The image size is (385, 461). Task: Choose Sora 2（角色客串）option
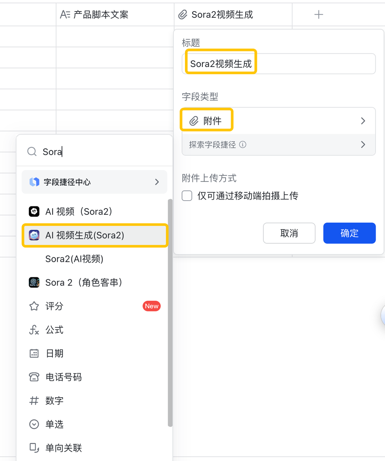94,282
